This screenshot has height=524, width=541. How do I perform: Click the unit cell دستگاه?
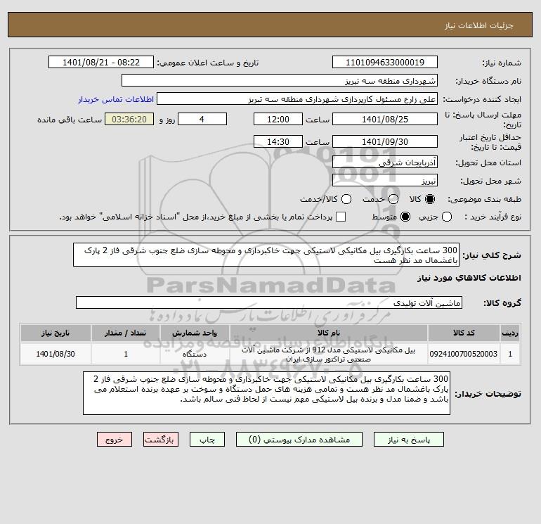(x=195, y=354)
